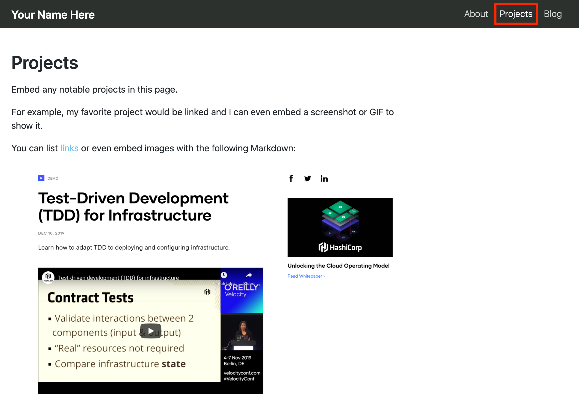Click the video title text overlay
This screenshot has height=397, width=579.
pyautogui.click(x=118, y=278)
